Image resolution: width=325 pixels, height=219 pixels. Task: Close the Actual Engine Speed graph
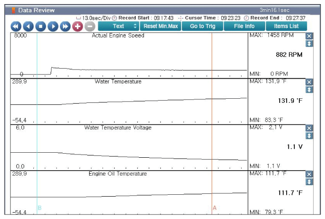[309, 36]
